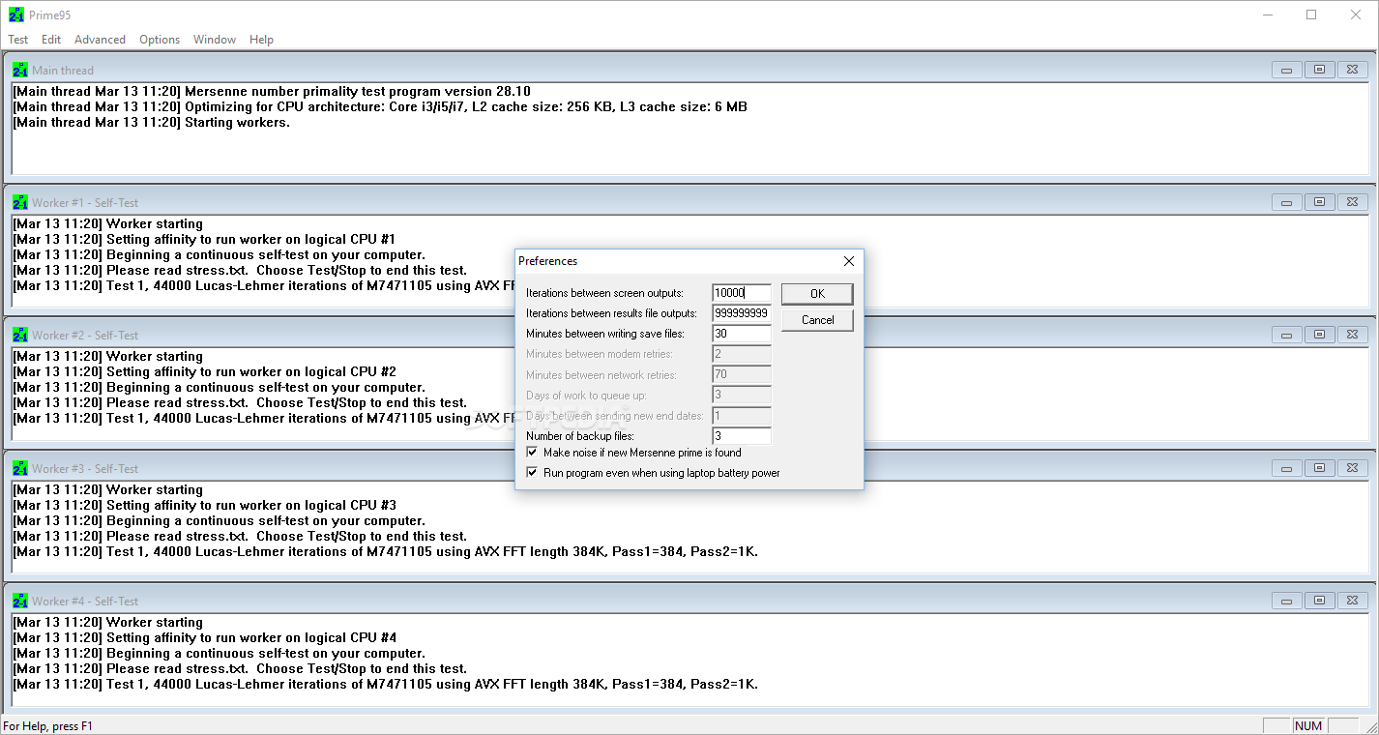Viewport: 1379px width, 735px height.
Task: Open the Help menu
Action: pyautogui.click(x=261, y=40)
